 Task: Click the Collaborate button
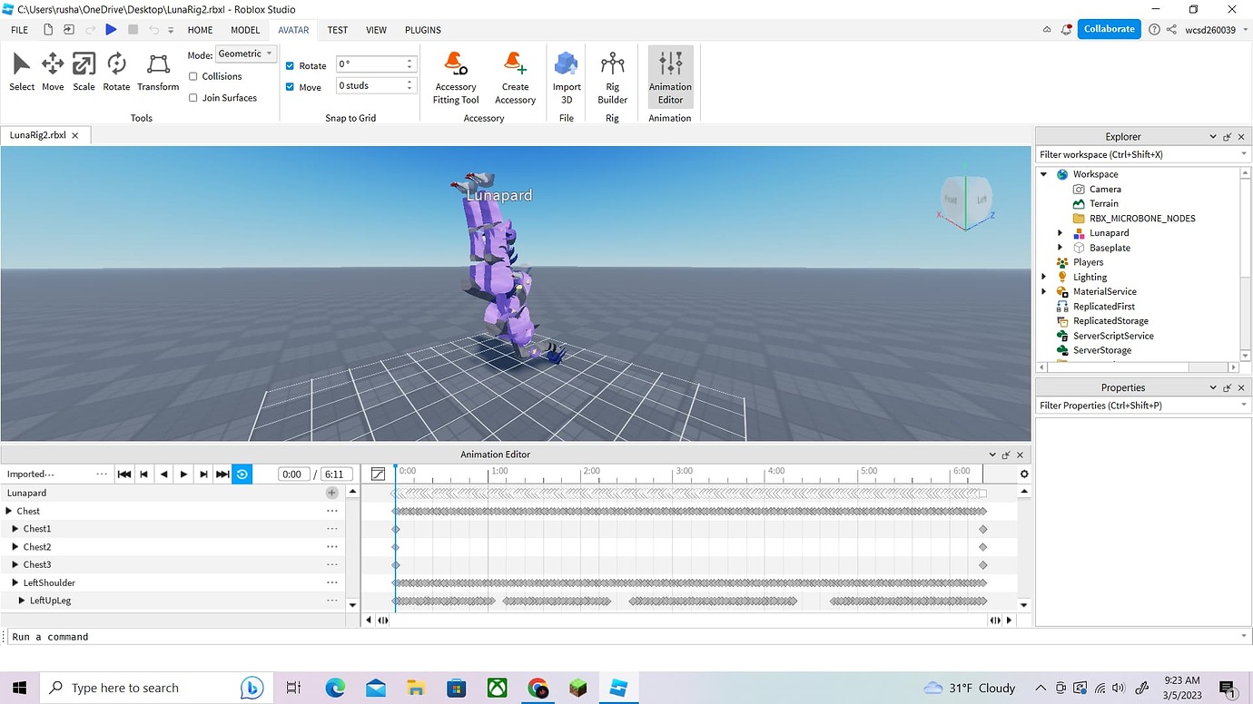click(x=1110, y=29)
